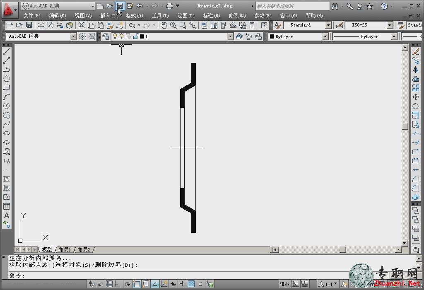Viewport: 424px width, 290px height.
Task: Click the 模型 model tab
Action: [x=47, y=249]
